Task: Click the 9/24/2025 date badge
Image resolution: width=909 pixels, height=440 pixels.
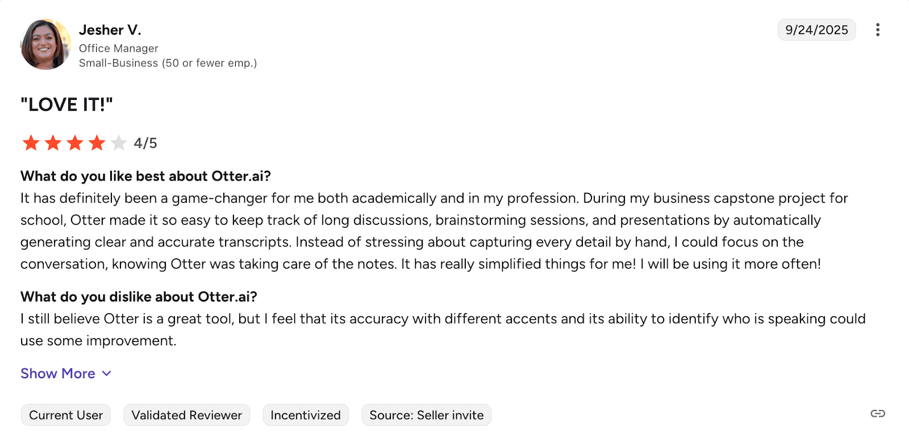Action: [816, 30]
